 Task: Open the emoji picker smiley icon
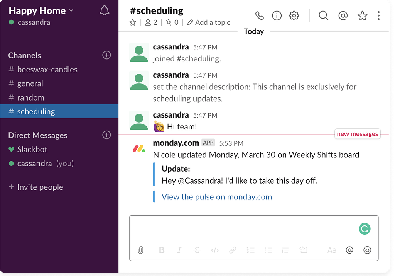367,250
